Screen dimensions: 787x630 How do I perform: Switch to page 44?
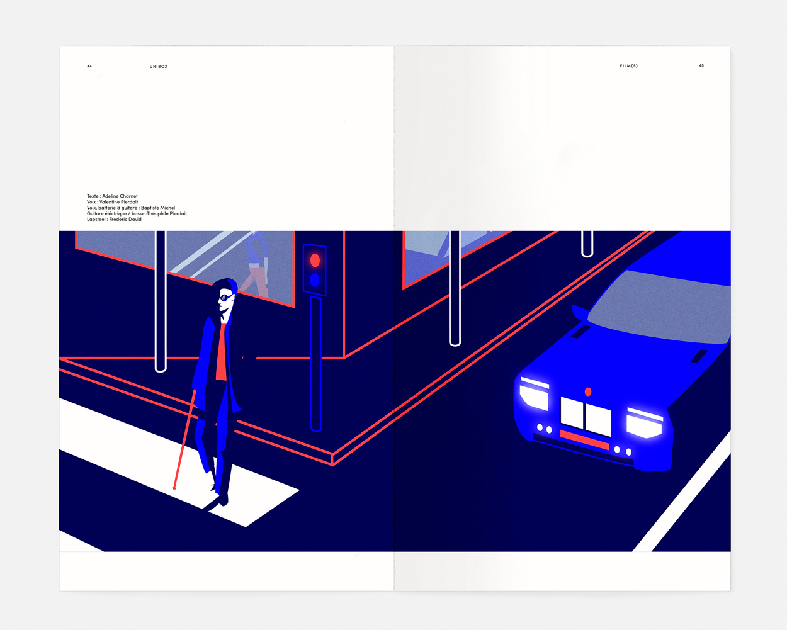click(x=89, y=65)
